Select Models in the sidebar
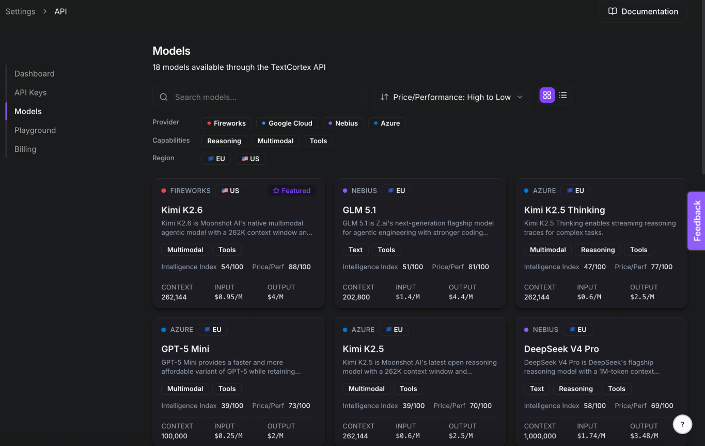 pos(28,112)
